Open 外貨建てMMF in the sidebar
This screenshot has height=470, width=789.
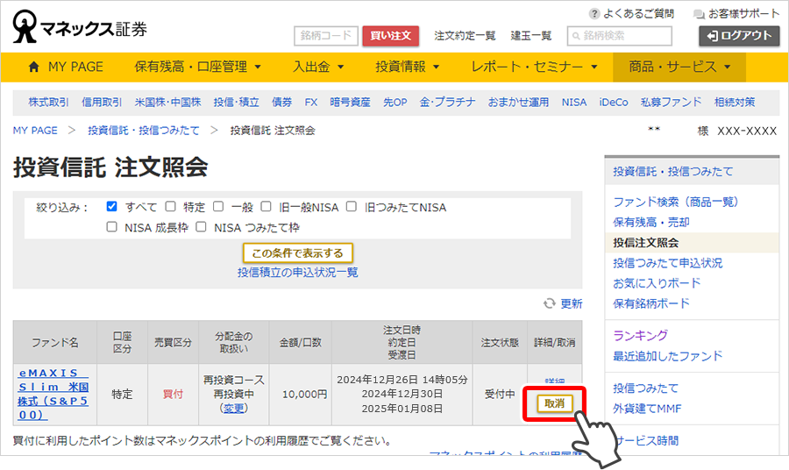click(x=647, y=408)
